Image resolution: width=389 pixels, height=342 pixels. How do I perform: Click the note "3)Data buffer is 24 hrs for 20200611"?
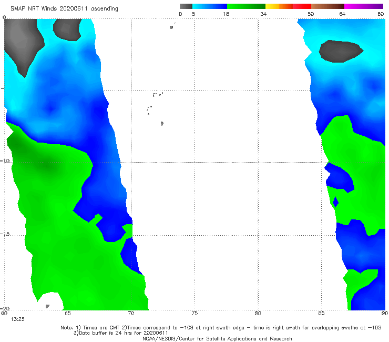click(x=120, y=333)
